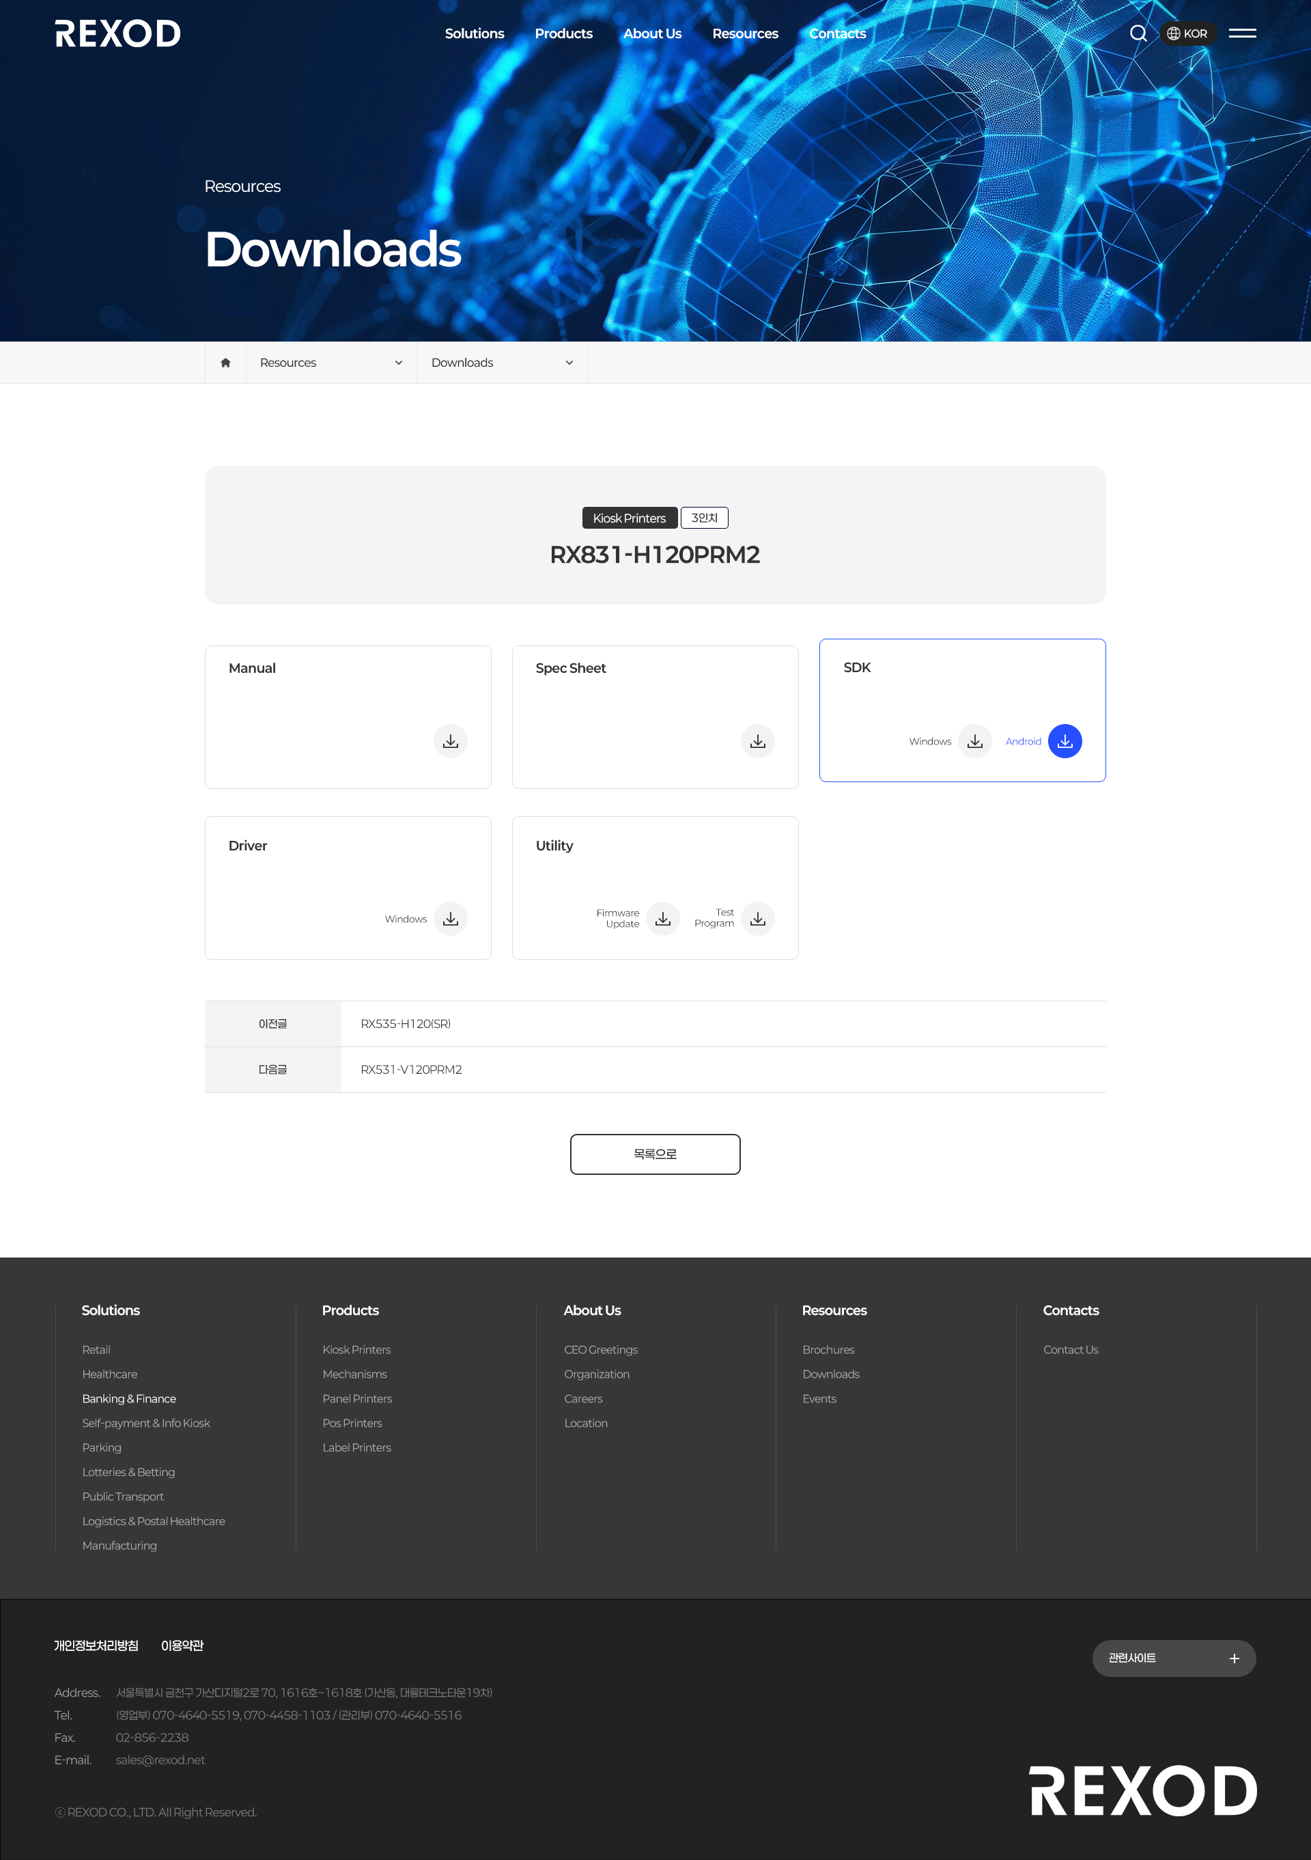Click the large REXOD footer logo
Screen dimensions: 1311x1860
pyautogui.click(x=1142, y=1790)
